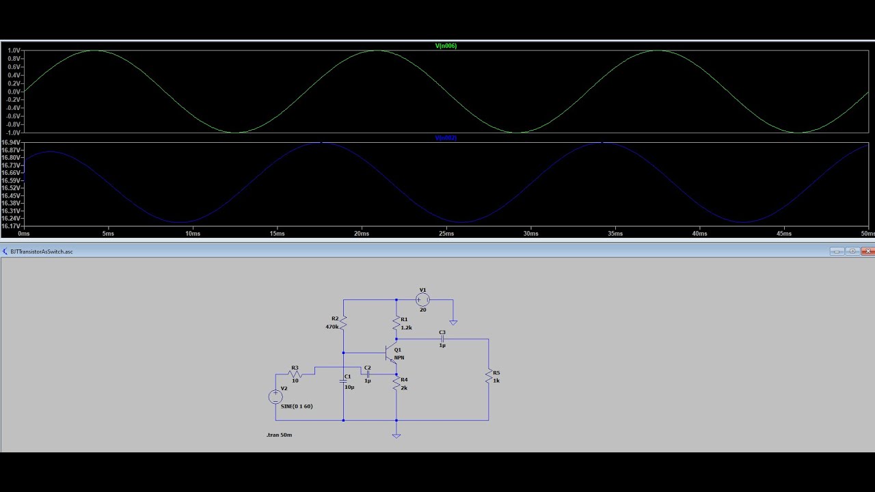The height and width of the screenshot is (492, 875).
Task: Click the '20' value below V1
Action: click(423, 310)
